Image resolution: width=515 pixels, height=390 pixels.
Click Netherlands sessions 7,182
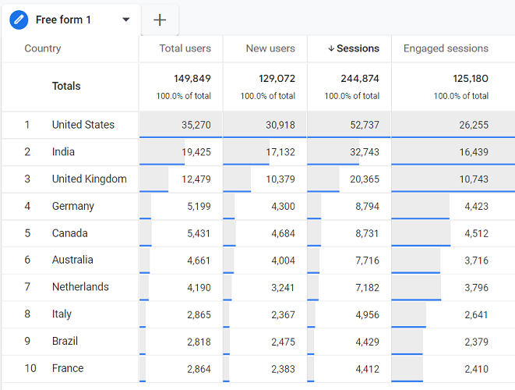point(367,287)
